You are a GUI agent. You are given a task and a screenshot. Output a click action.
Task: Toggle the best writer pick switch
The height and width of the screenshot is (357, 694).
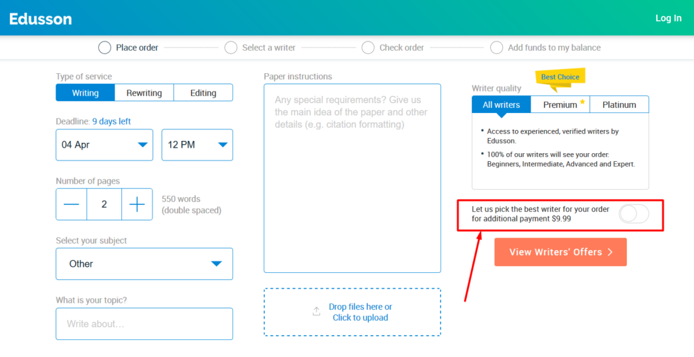(x=634, y=214)
